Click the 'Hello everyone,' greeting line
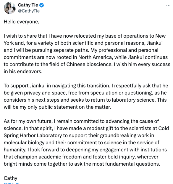The image size is (173, 184). [21, 22]
